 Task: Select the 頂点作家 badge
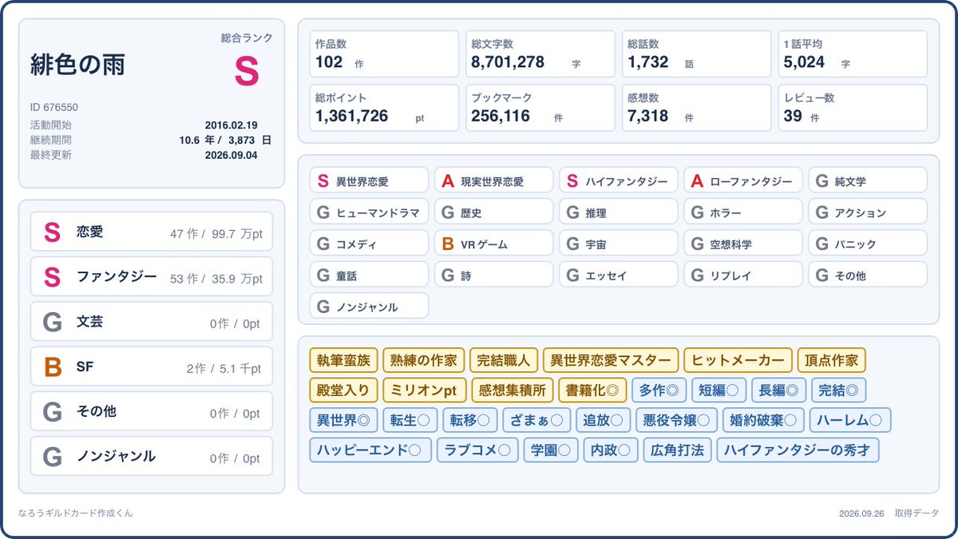[x=831, y=360]
